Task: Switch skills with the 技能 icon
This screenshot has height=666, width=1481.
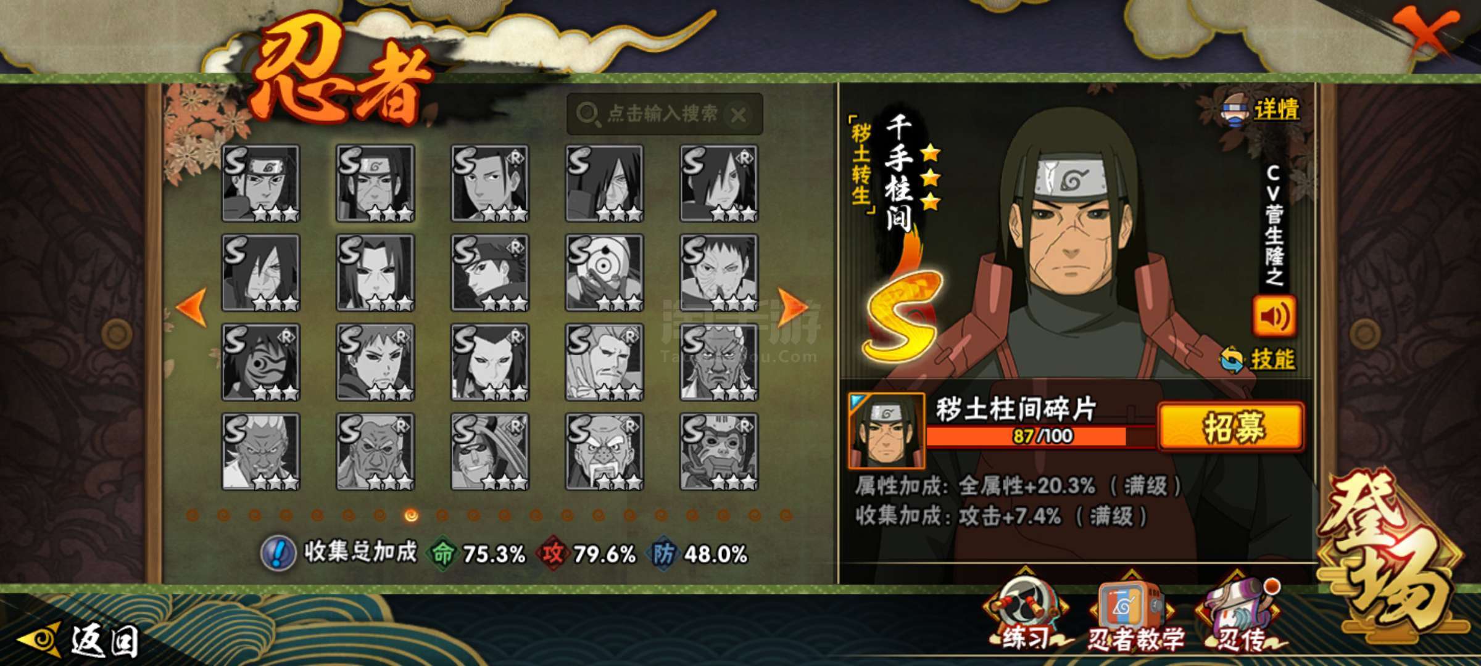Action: click(x=1258, y=359)
